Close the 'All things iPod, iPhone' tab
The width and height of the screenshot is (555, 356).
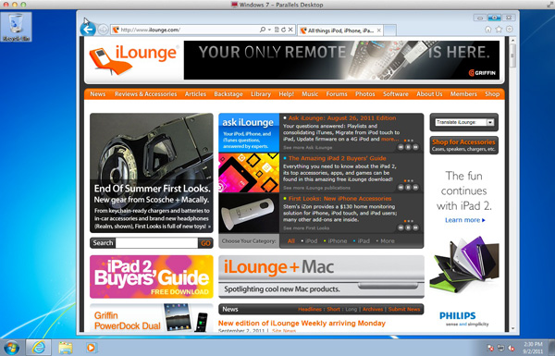378,31
